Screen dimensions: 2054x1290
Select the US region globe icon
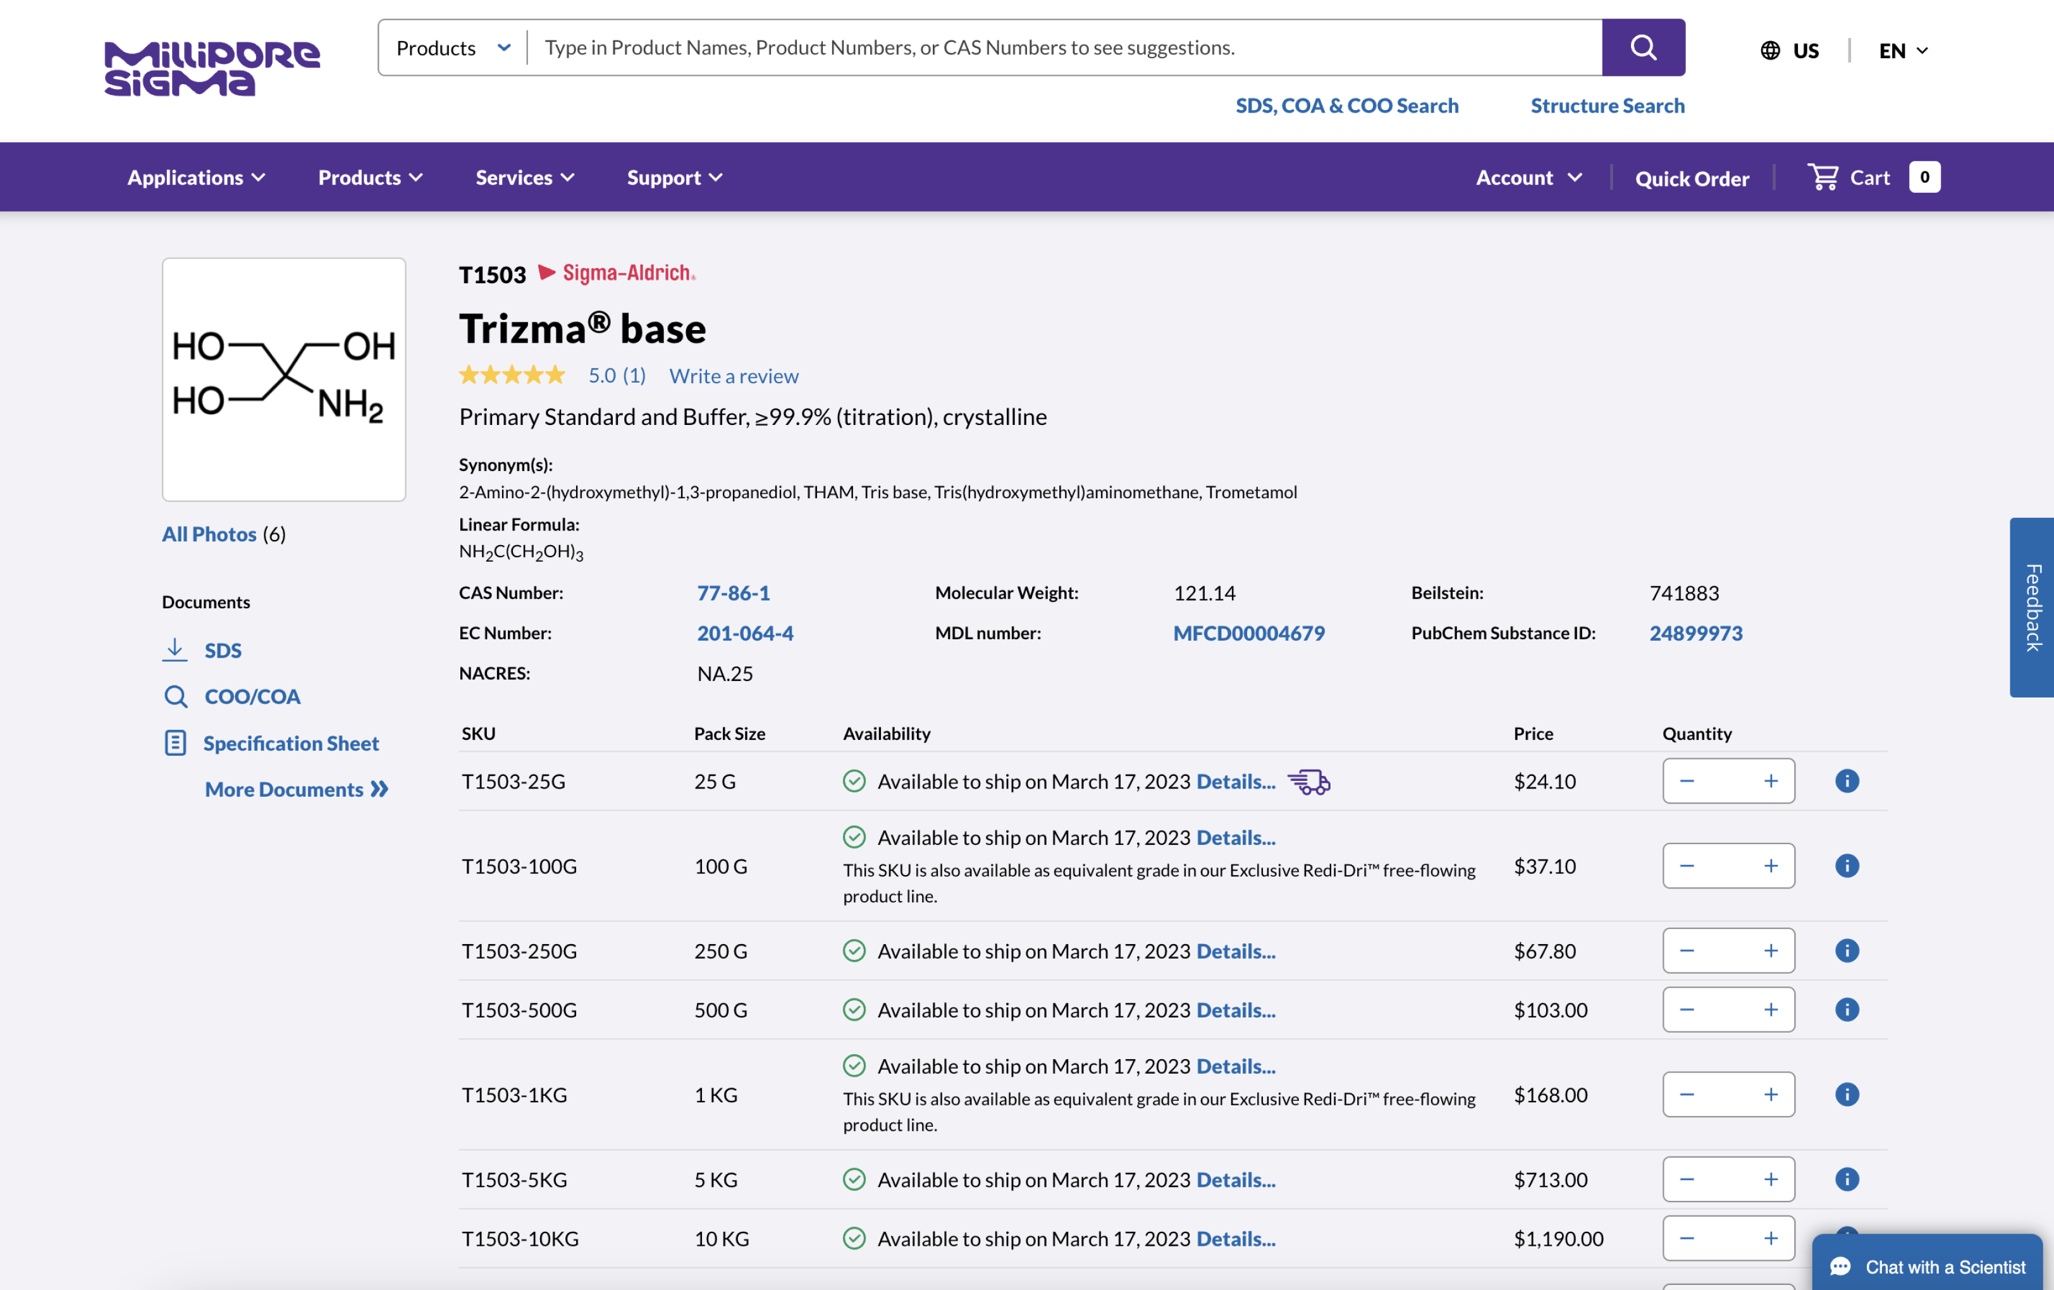click(1770, 51)
